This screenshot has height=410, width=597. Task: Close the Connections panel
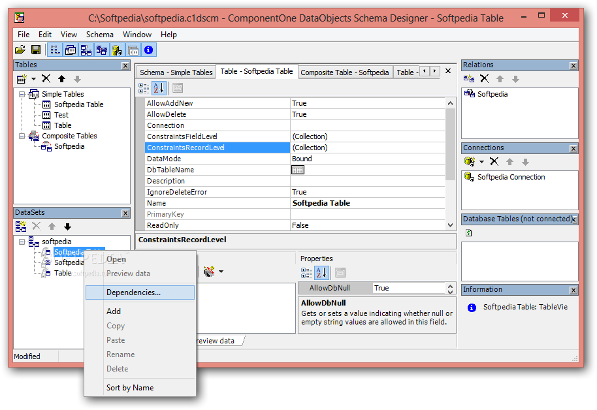coord(573,148)
